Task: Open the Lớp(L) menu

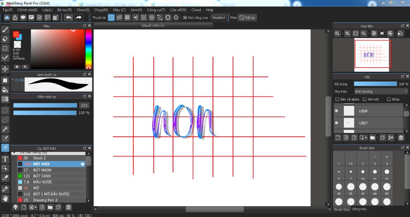Action: (x=47, y=10)
